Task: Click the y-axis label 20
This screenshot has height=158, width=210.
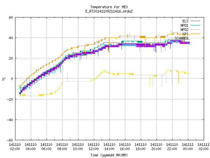Action: 11,58
